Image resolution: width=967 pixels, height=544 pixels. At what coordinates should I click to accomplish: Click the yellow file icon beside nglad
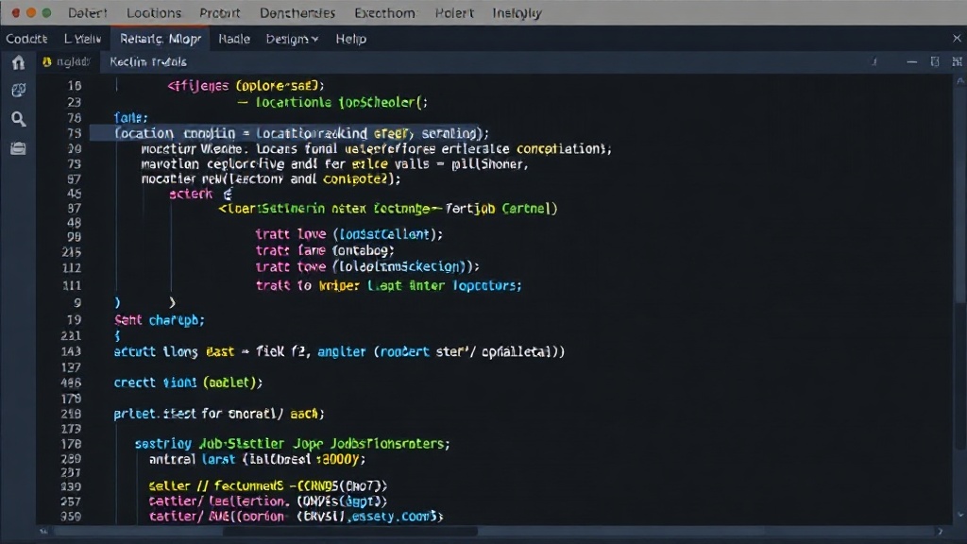click(47, 61)
